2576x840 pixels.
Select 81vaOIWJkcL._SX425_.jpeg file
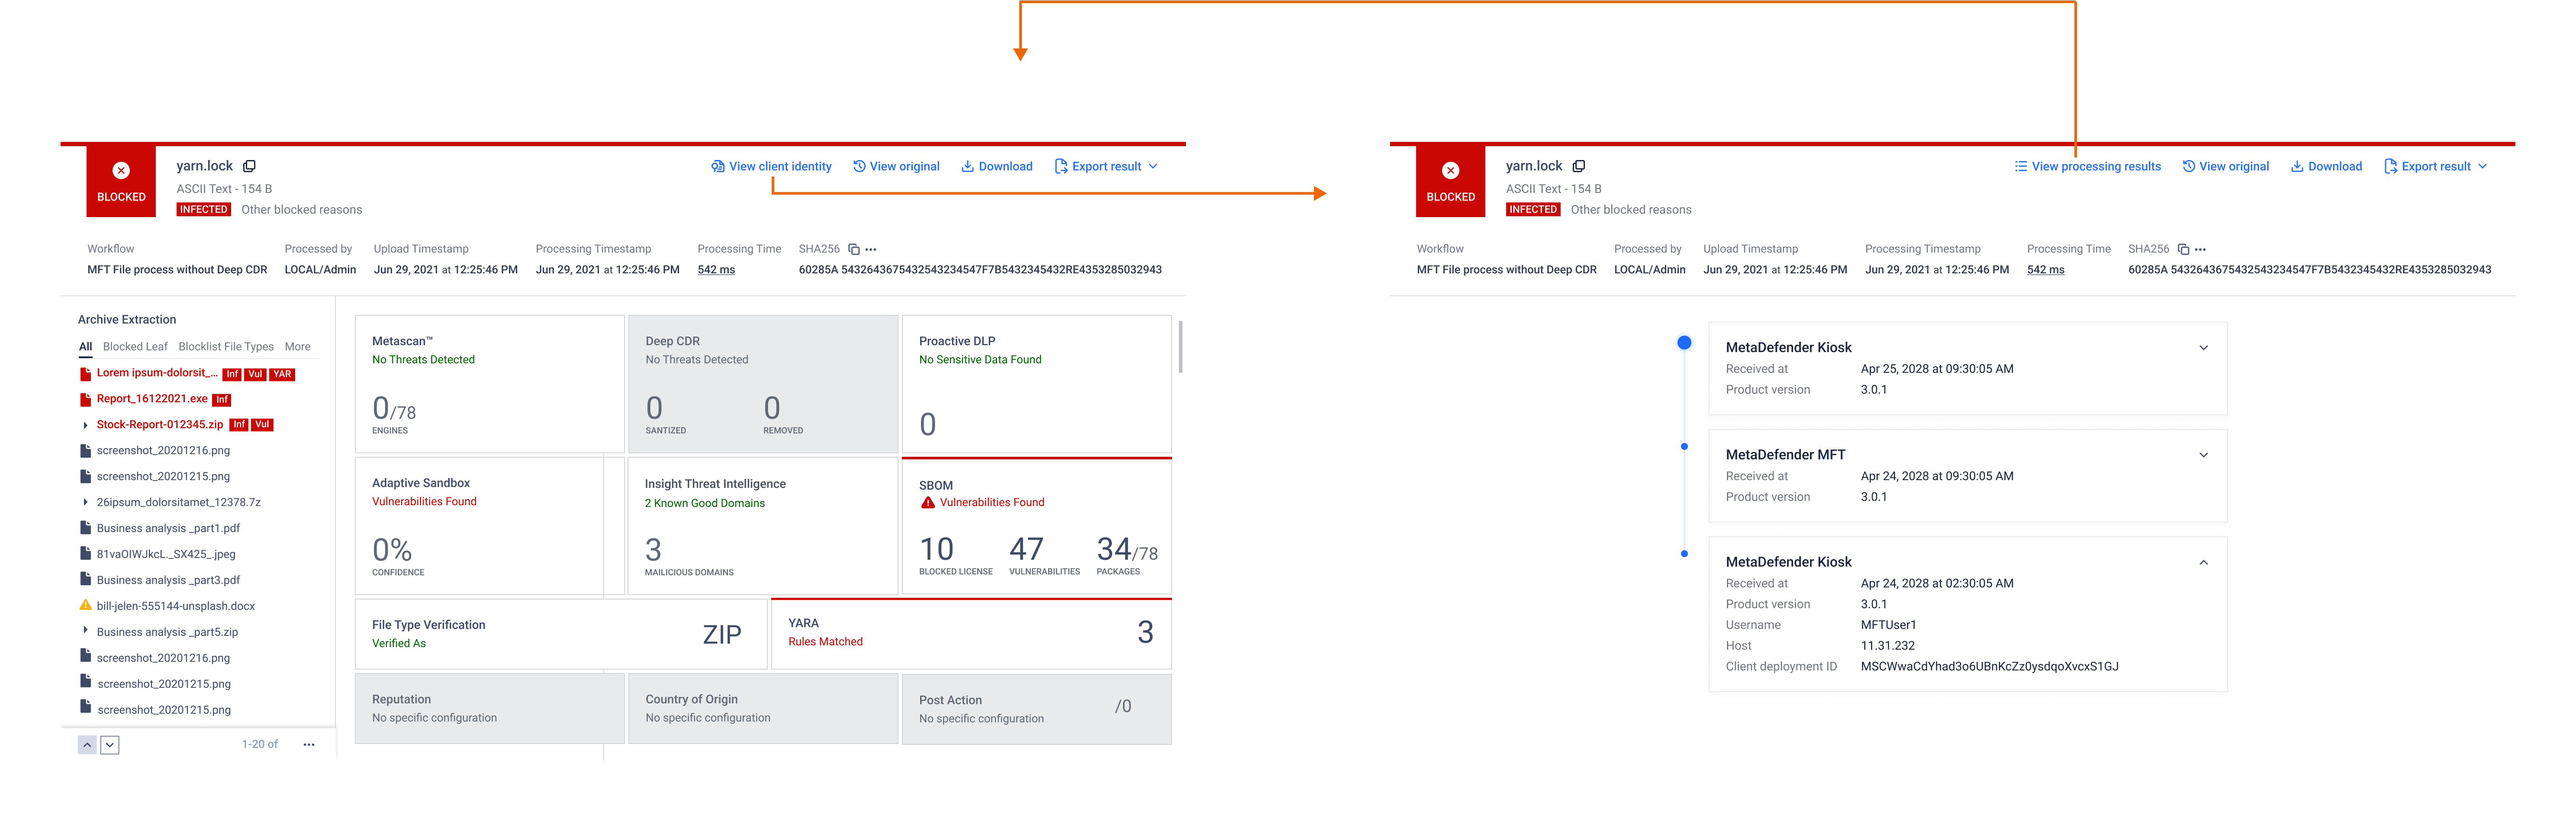coord(166,554)
